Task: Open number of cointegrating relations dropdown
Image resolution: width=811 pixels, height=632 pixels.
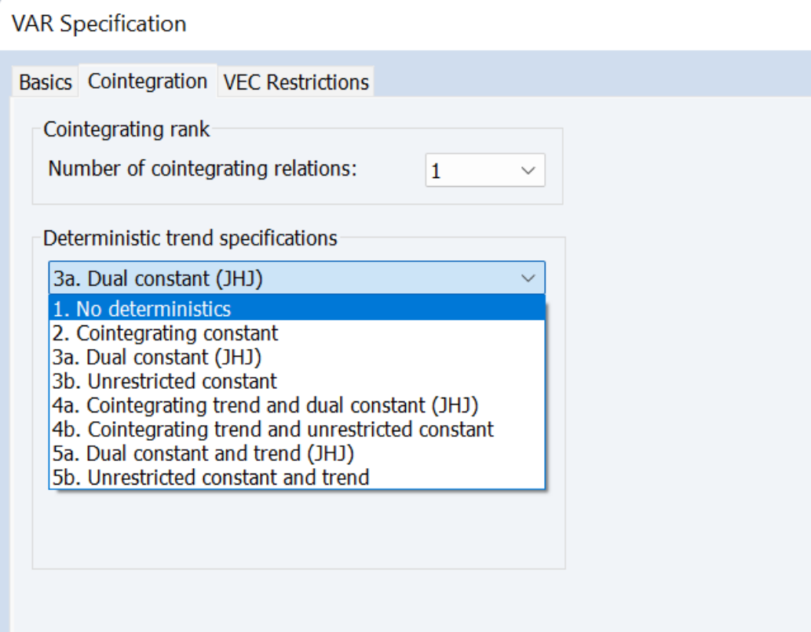Action: click(x=484, y=170)
